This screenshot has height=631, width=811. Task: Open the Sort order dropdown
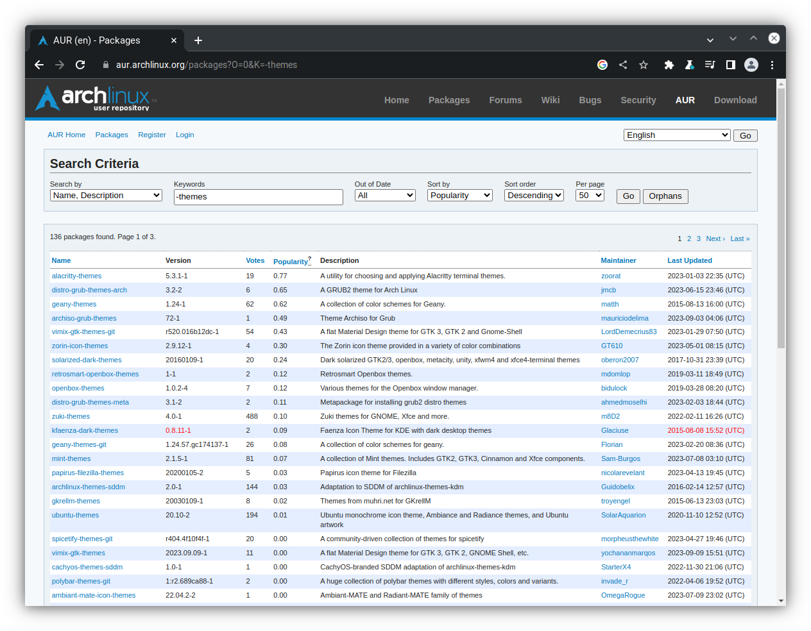tap(534, 196)
